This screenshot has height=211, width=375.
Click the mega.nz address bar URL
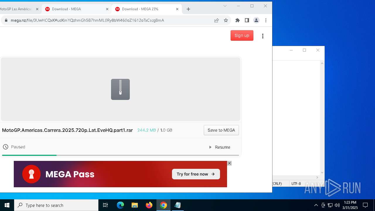tap(87, 20)
